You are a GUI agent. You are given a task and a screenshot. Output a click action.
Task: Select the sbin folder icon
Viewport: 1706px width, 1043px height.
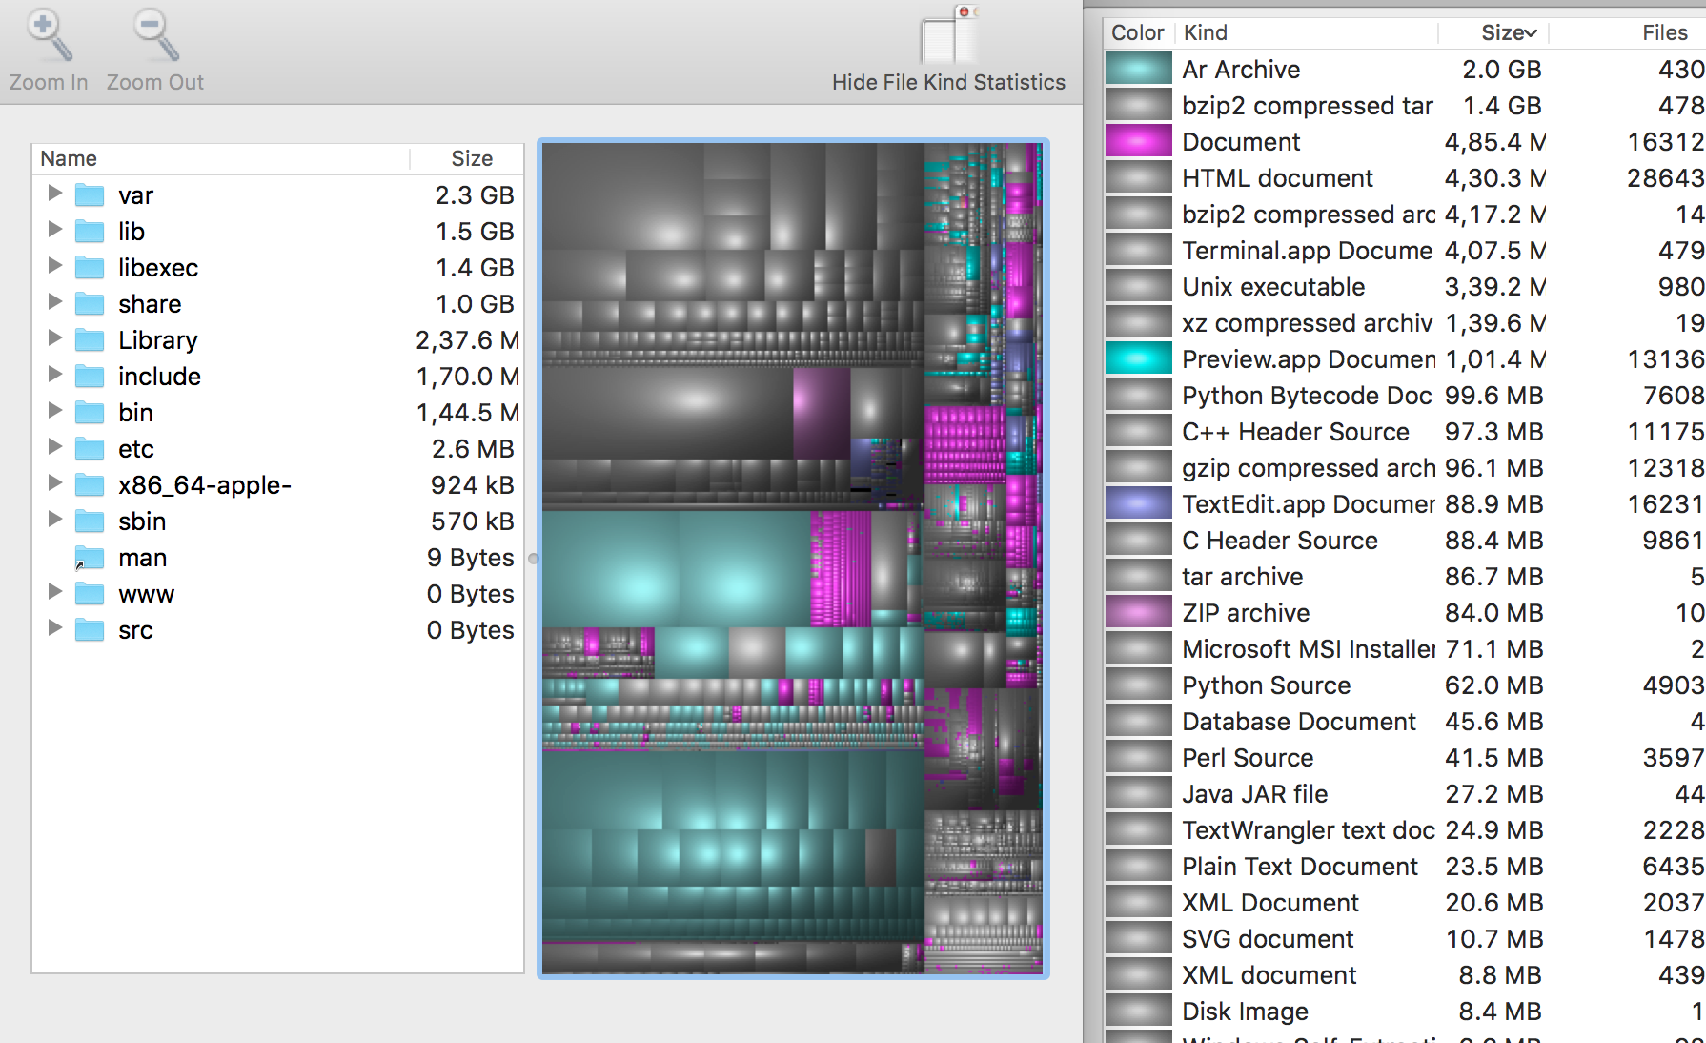[90, 521]
